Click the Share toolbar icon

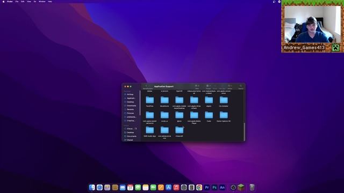pyautogui.click(x=215, y=86)
